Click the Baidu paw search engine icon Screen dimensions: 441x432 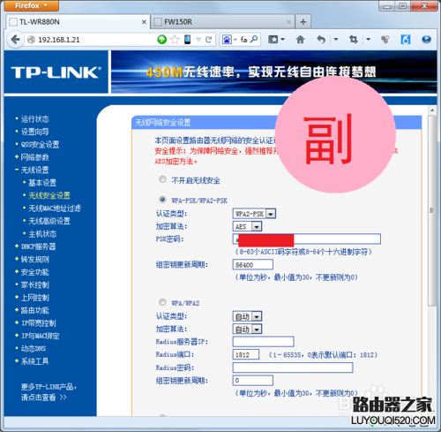pyautogui.click(x=227, y=40)
